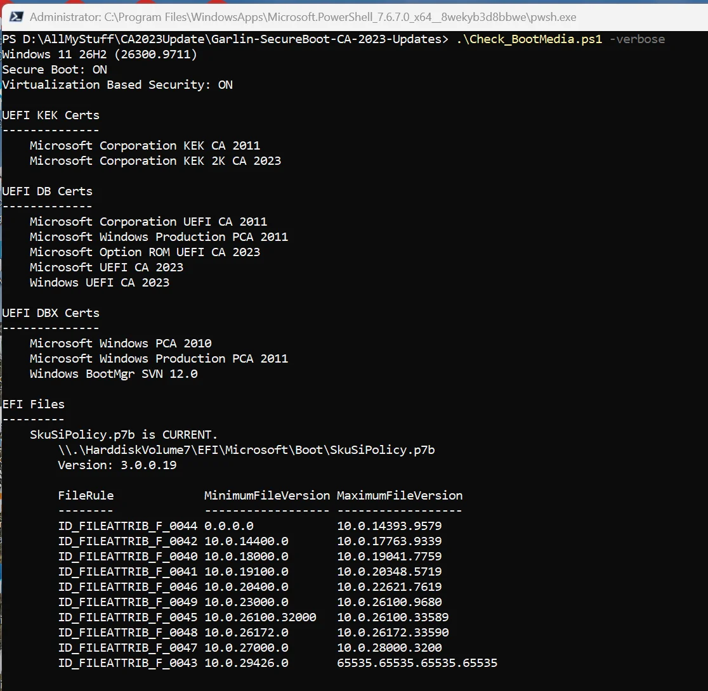Select the 'Secure Boot: ON' line
This screenshot has height=691, width=708.
tap(55, 70)
